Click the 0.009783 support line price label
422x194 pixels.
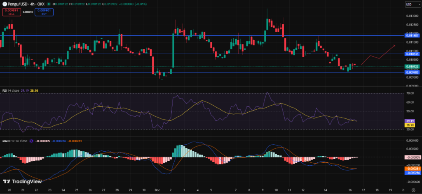pyautogui.click(x=412, y=72)
